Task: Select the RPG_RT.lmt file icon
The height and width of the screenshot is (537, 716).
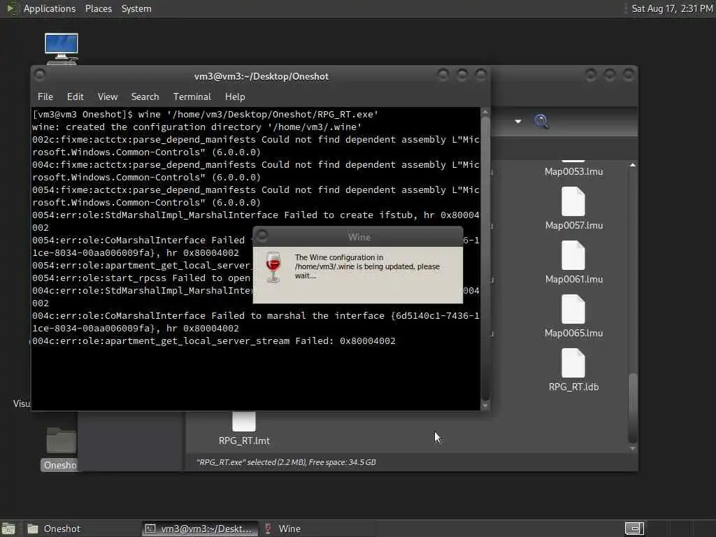Action: tap(244, 421)
